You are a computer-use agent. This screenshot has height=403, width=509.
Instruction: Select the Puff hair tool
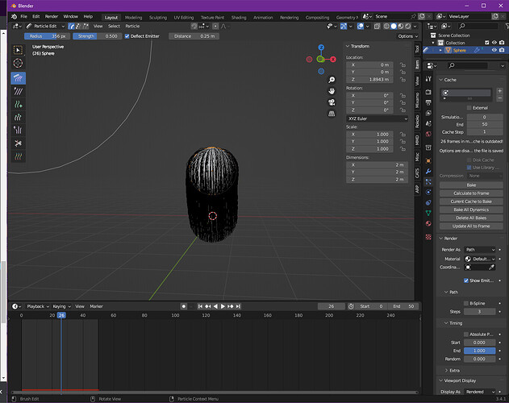(19, 130)
